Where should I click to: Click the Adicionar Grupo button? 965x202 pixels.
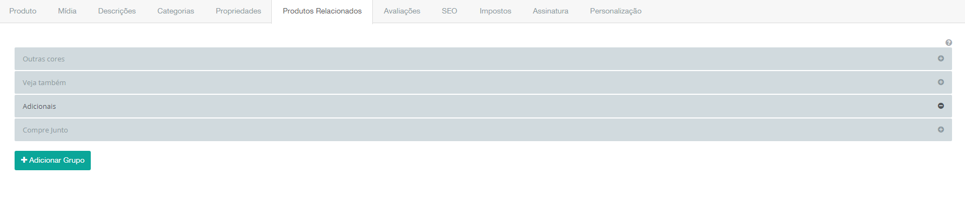[x=52, y=161]
